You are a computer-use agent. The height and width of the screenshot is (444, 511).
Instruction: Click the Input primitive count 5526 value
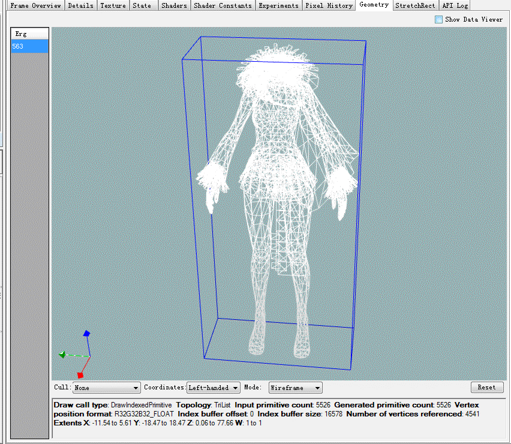tap(323, 405)
